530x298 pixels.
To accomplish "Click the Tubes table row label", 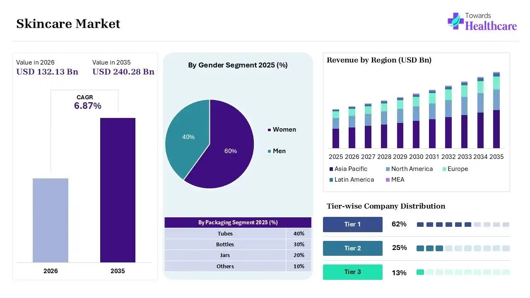I will coord(225,233).
